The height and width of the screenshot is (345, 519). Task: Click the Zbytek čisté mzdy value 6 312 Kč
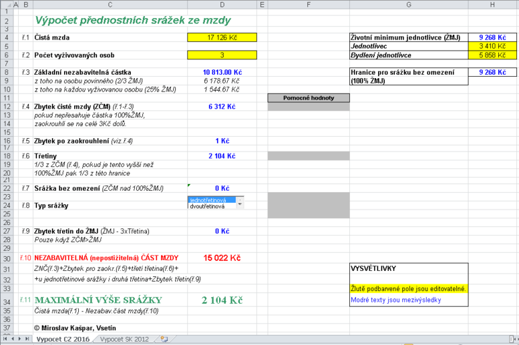pos(222,106)
